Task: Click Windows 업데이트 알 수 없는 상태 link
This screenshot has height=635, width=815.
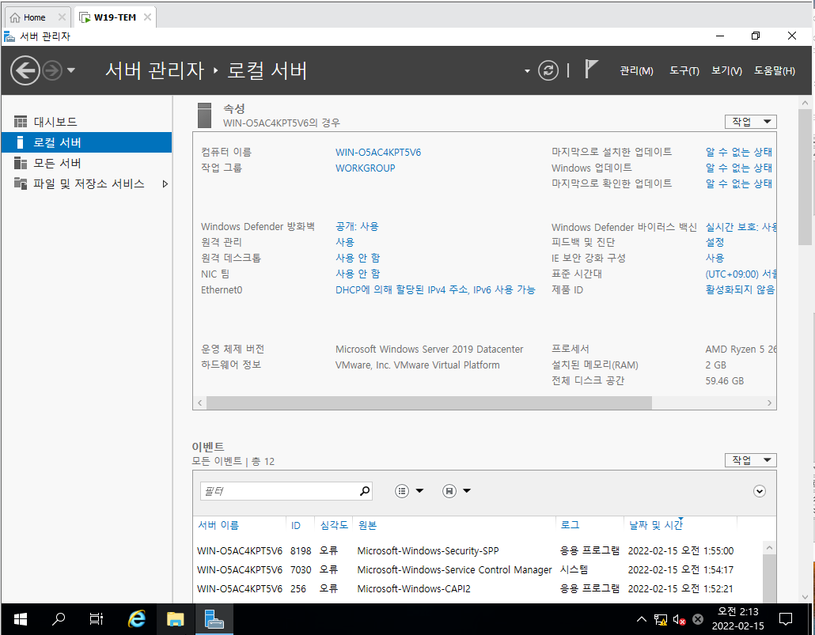Action: tap(738, 168)
